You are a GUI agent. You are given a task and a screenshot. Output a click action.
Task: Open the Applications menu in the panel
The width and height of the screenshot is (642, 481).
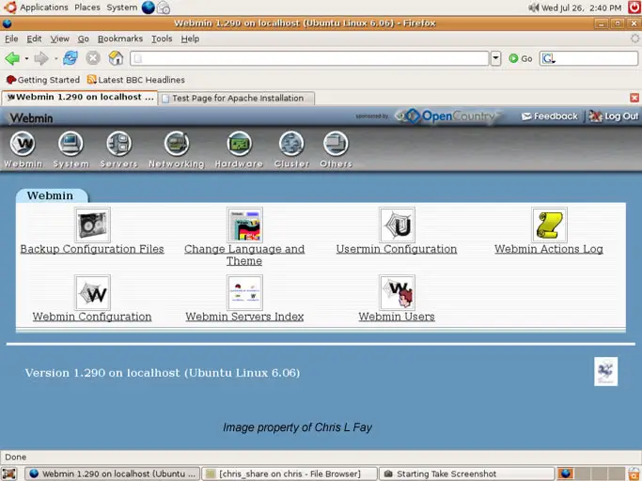coord(44,8)
